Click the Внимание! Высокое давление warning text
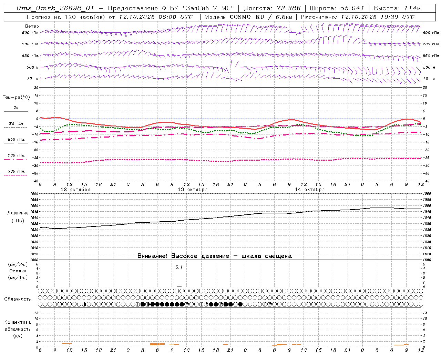 point(215,256)
